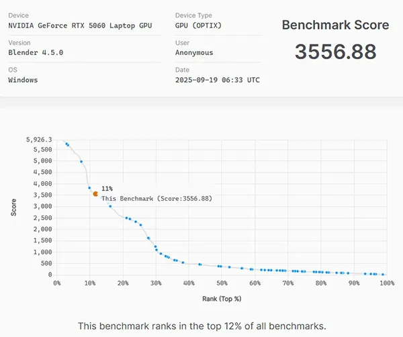
Task: Click the Anonymous user name
Action: click(194, 52)
